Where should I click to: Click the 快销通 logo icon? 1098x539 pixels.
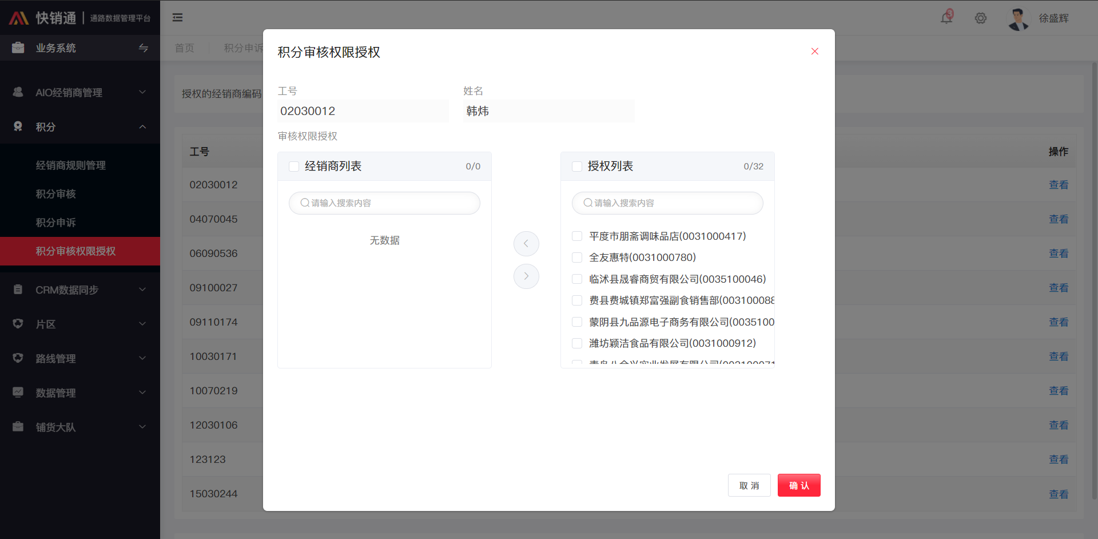click(19, 18)
